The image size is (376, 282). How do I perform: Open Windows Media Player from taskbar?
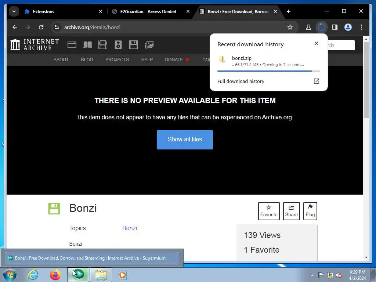point(123,275)
